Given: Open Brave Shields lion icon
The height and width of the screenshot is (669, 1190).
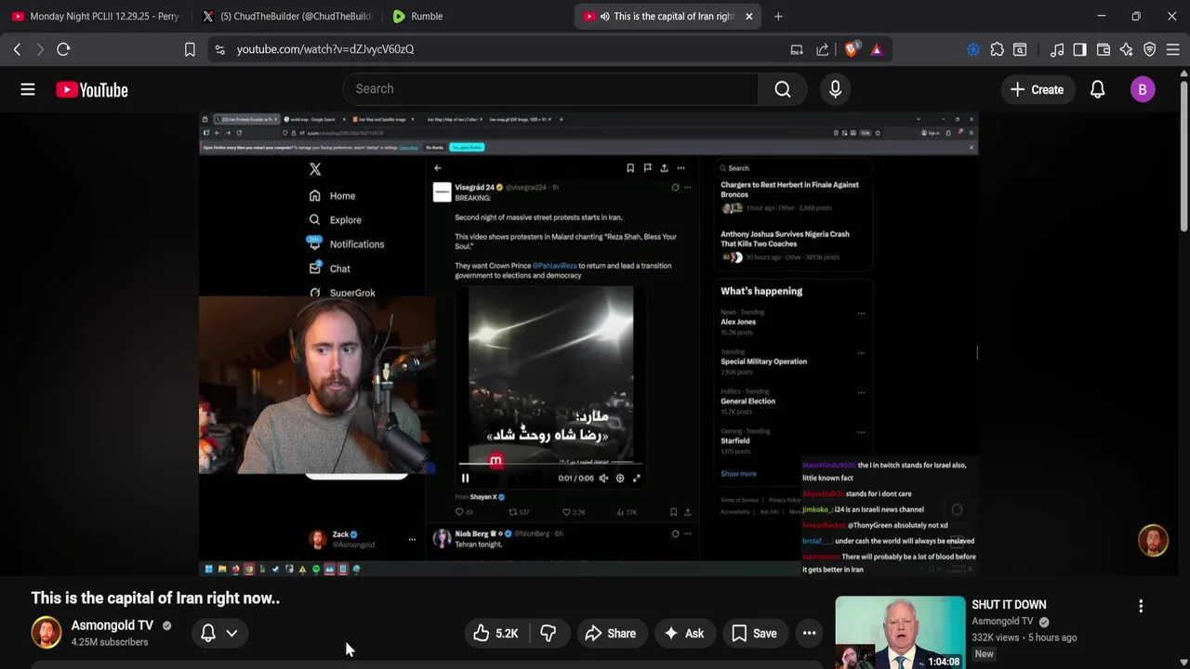Looking at the screenshot, I should coord(851,49).
